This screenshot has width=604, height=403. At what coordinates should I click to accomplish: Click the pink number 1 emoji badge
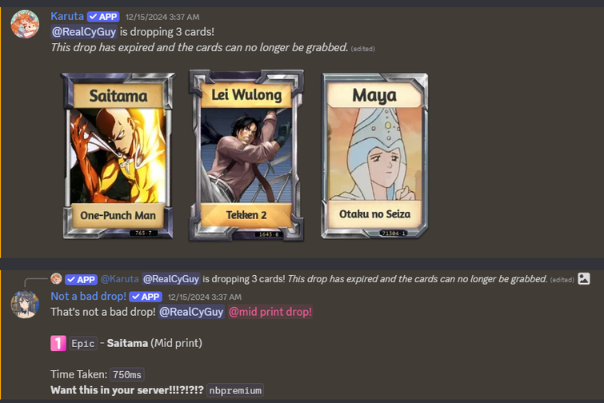(58, 343)
